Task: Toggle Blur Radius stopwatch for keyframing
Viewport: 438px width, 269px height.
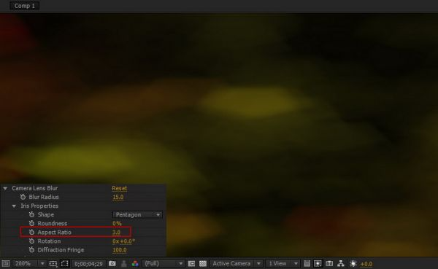Action: click(23, 197)
